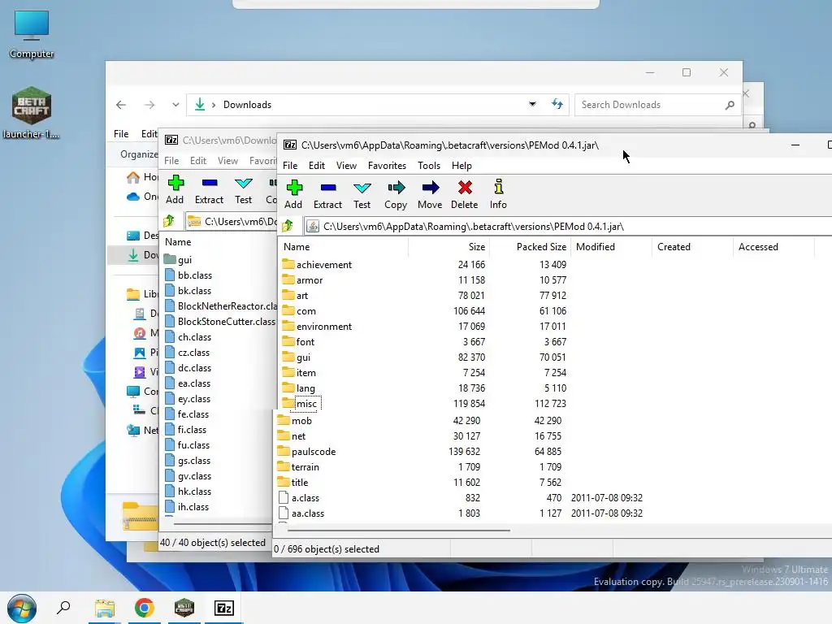Click Add in the background 7-Zip window
The width and height of the screenshot is (832, 624).
click(175, 189)
